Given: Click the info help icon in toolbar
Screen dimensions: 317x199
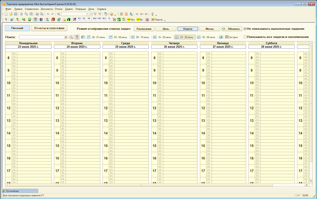Looking at the screenshot, I should [x=112, y=14].
